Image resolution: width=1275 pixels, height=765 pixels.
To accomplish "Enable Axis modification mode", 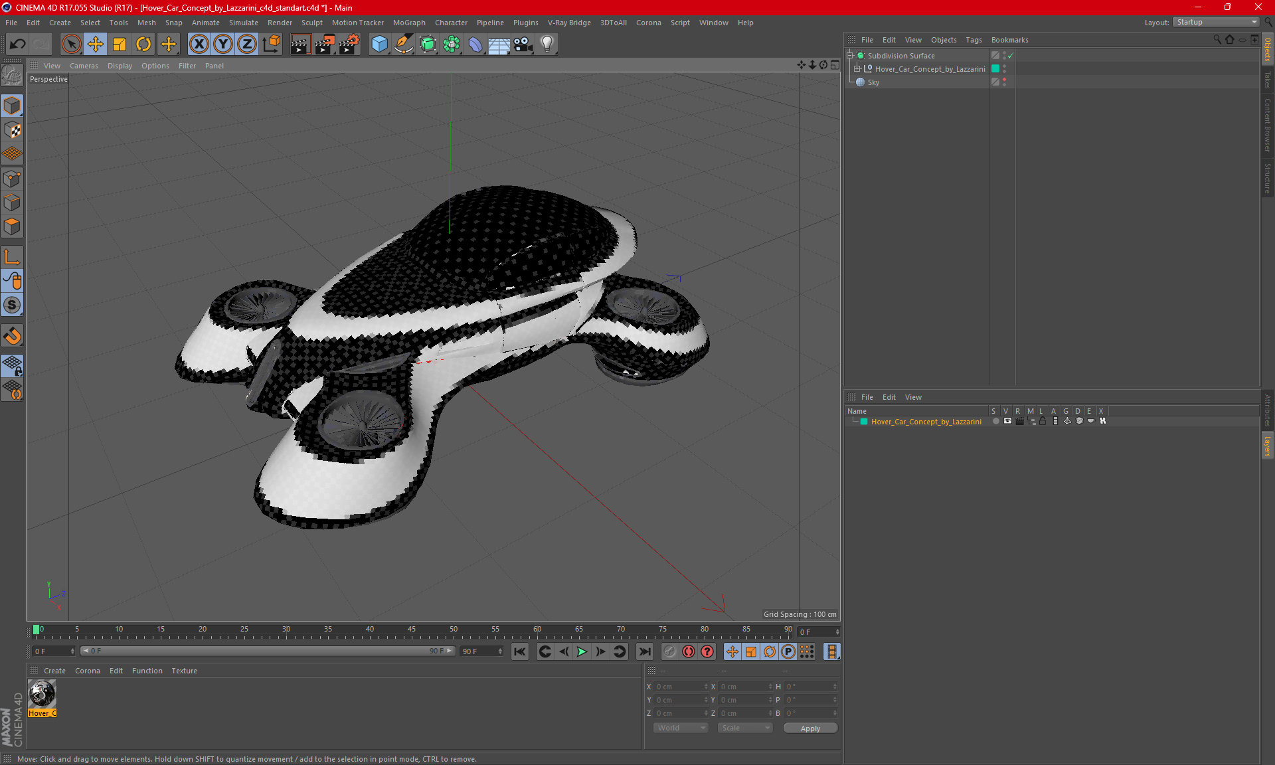I will tap(12, 257).
